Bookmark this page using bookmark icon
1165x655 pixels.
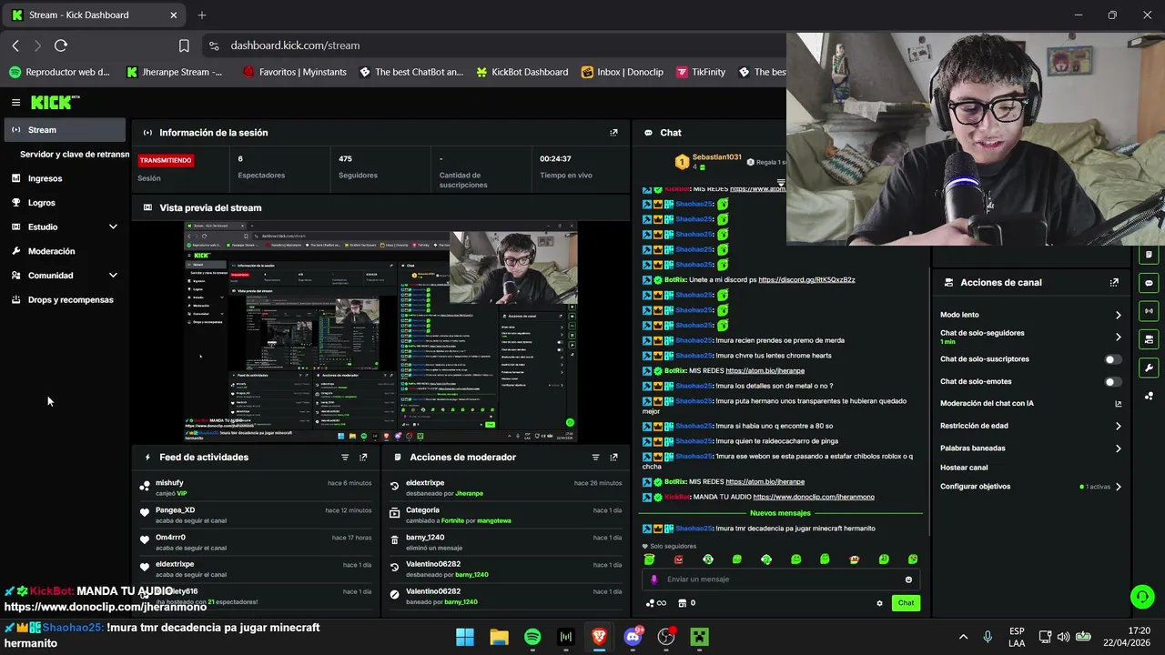click(x=184, y=45)
